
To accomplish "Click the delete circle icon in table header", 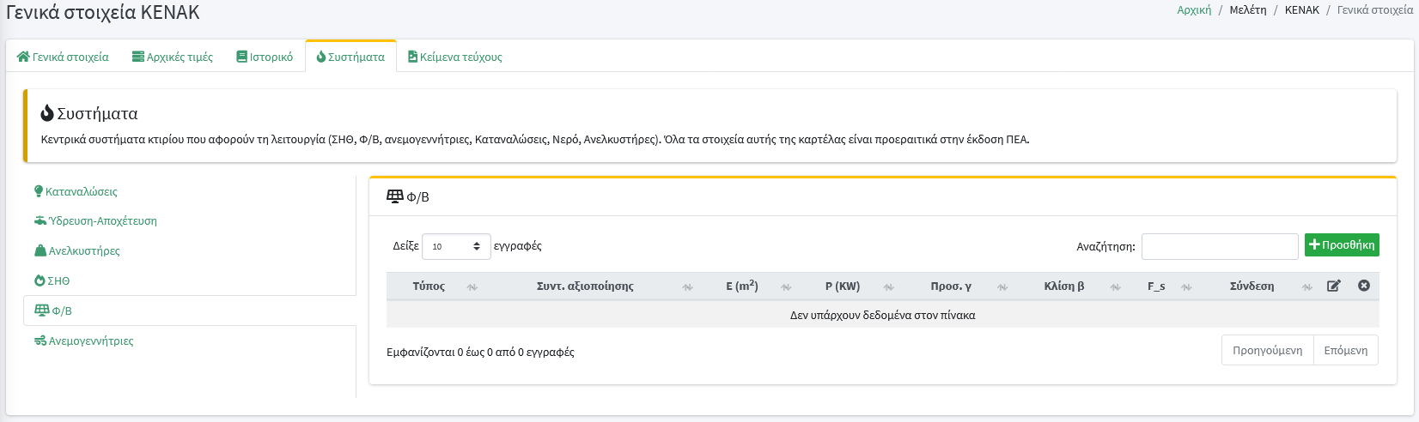I will pos(1363,286).
